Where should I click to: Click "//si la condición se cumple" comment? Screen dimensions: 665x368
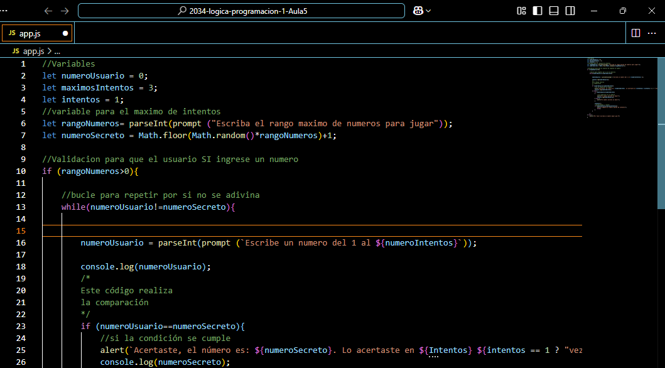165,338
